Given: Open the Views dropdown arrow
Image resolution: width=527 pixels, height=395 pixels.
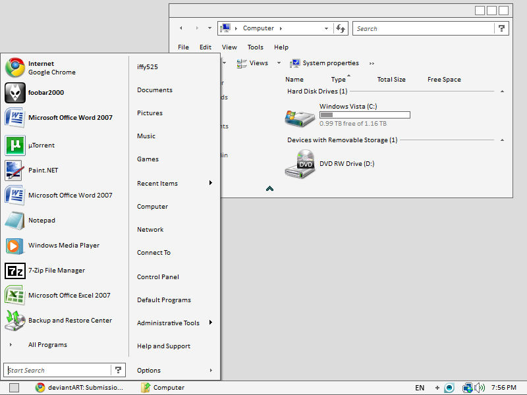Looking at the screenshot, I should (x=279, y=63).
